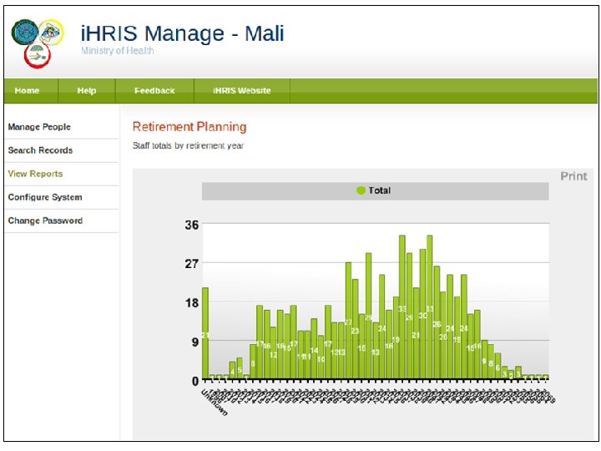Click the iHRIS logo with three circles
This screenshot has width=601, height=451.
(x=38, y=43)
